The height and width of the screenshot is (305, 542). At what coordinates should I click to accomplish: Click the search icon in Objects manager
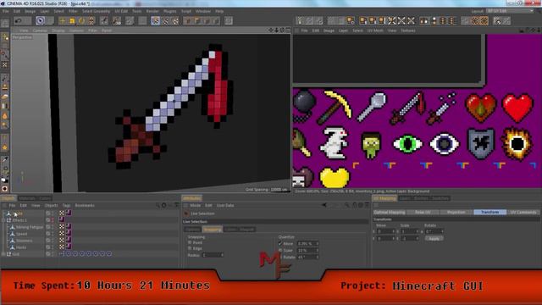coord(158,205)
